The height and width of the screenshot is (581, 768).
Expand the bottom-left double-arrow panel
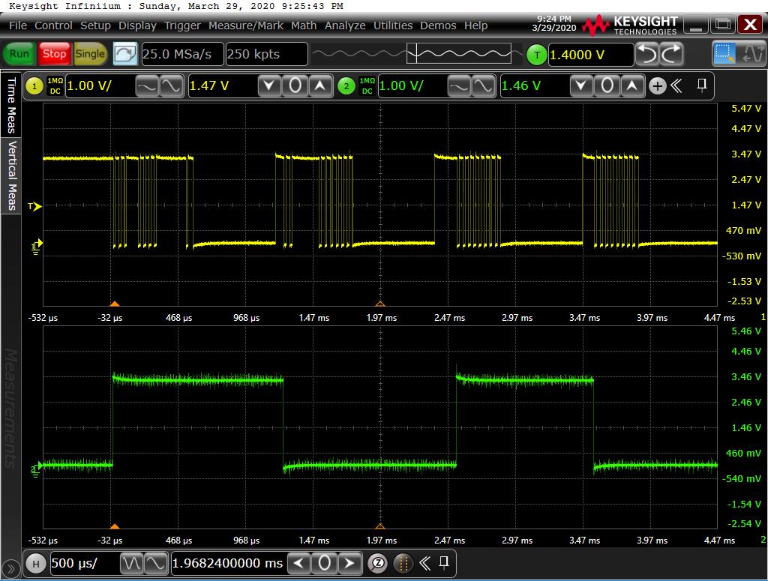[11, 569]
